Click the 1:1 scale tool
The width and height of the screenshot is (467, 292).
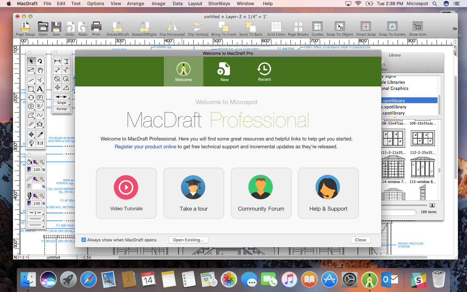click(40, 143)
